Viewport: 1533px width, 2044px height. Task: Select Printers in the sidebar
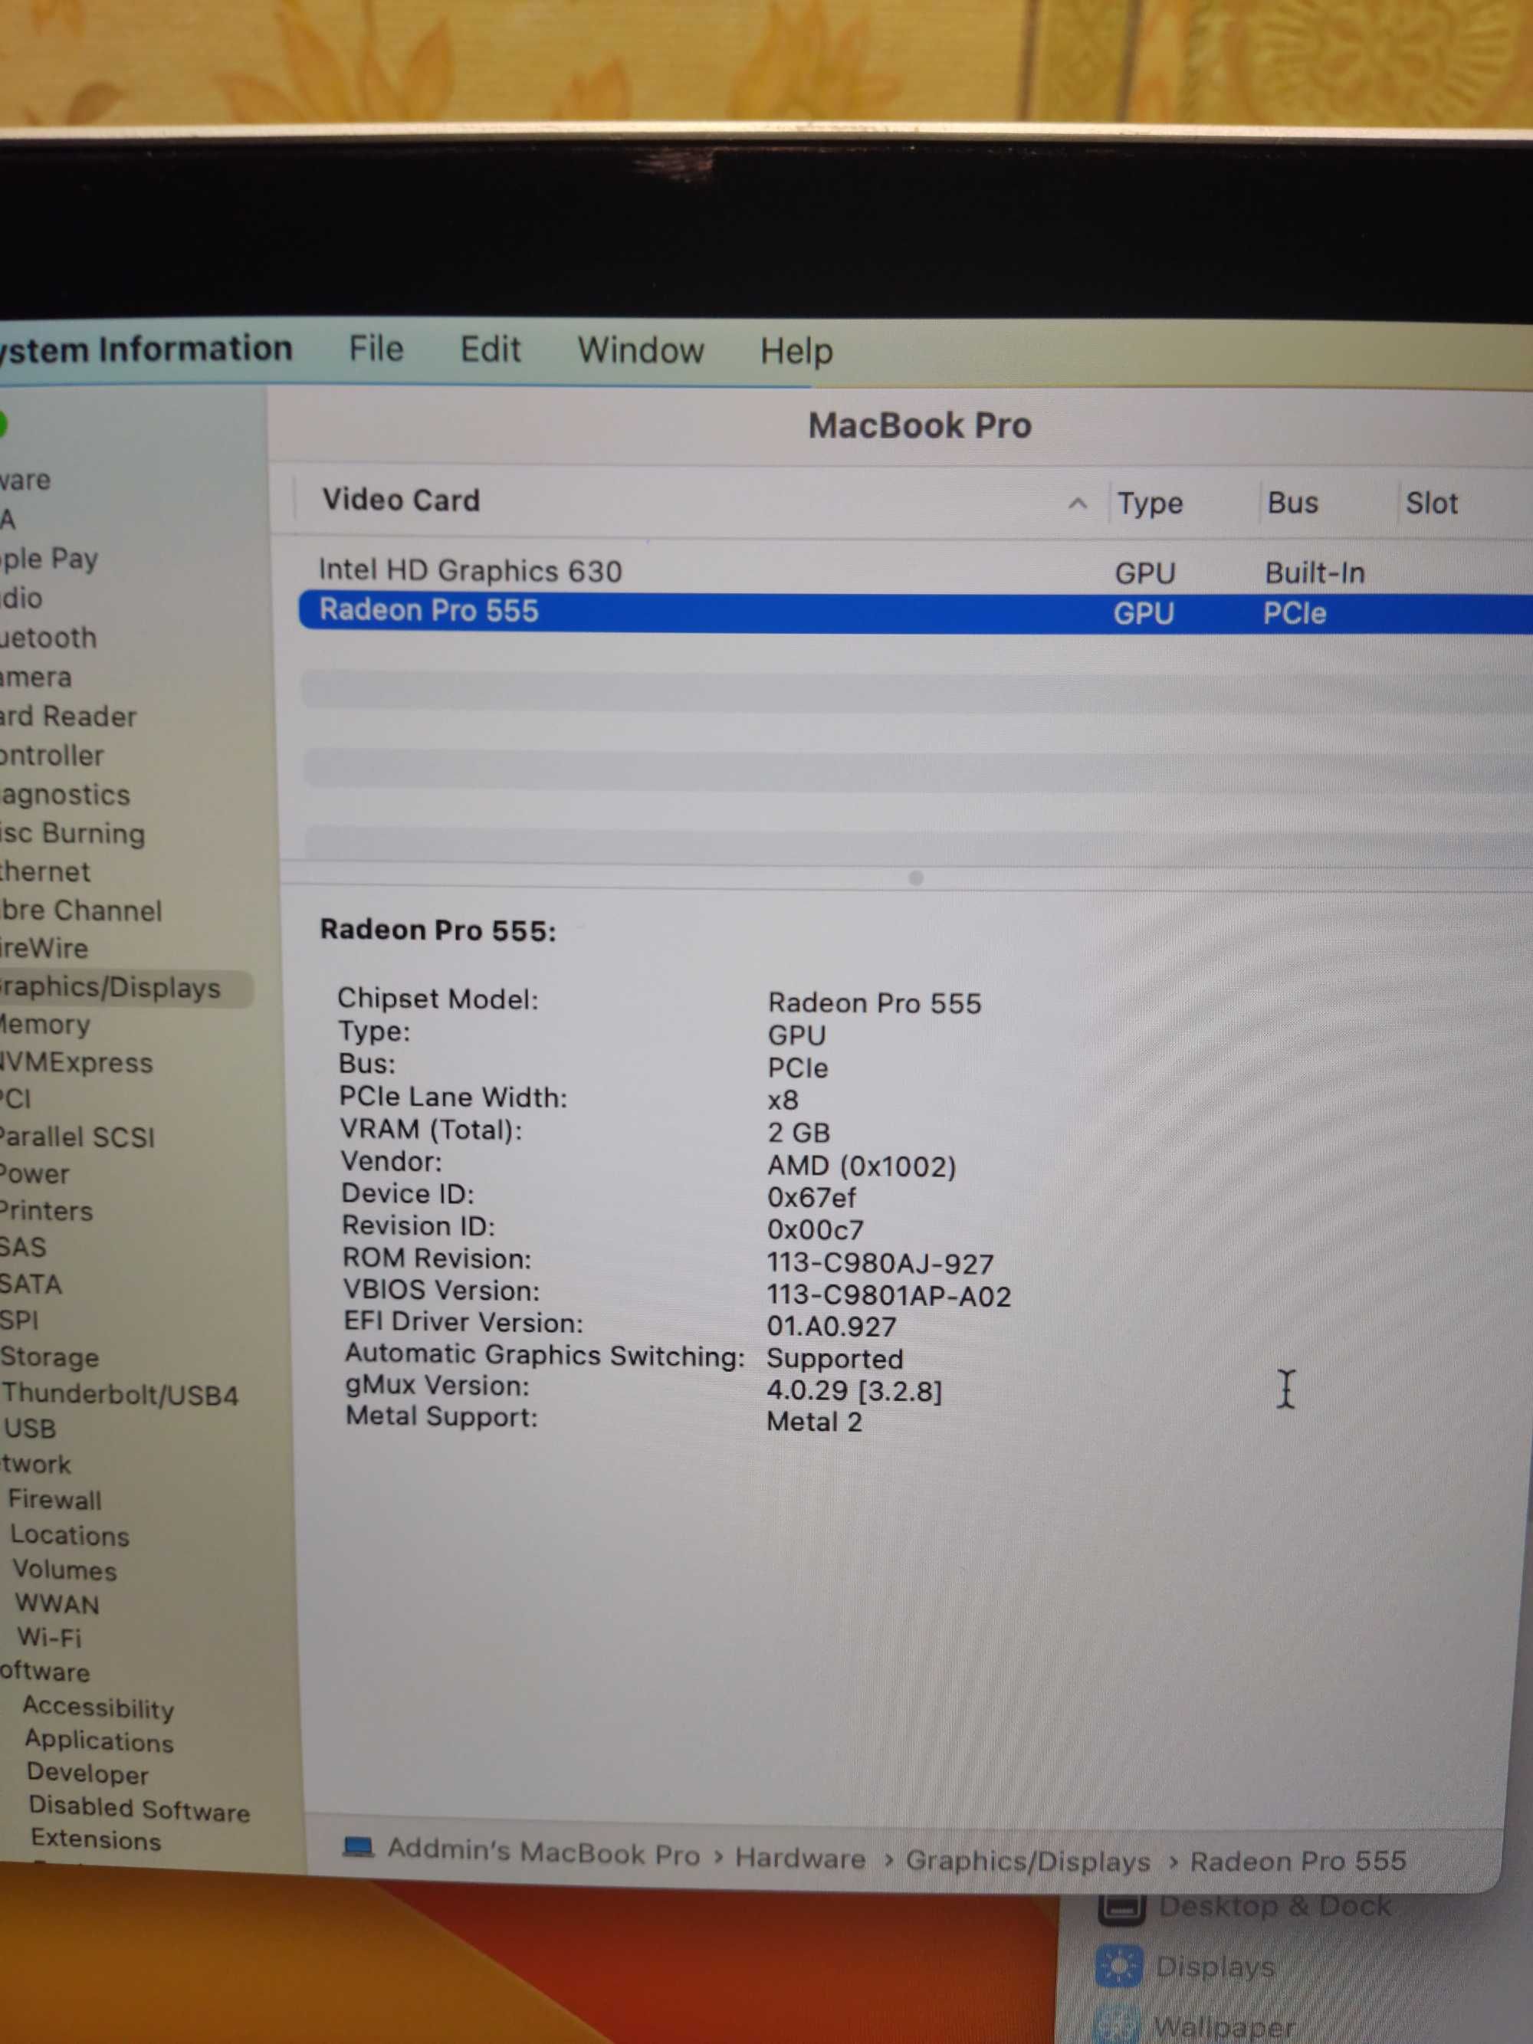(x=46, y=1212)
